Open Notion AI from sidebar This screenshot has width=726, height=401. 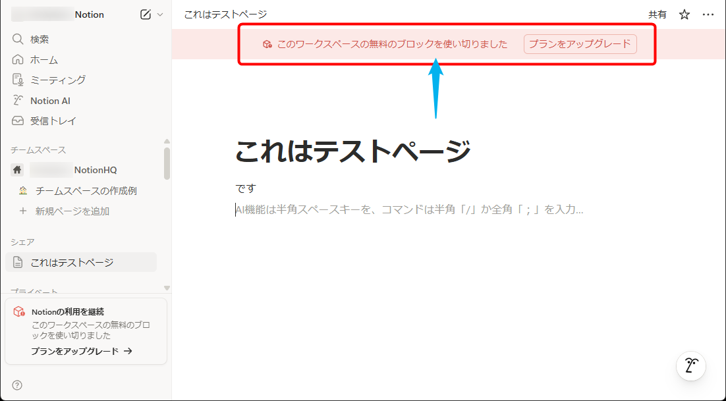(x=50, y=101)
